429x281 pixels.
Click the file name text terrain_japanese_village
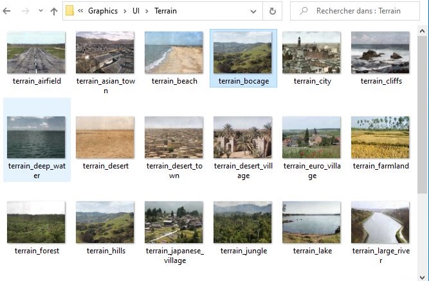pos(174,255)
